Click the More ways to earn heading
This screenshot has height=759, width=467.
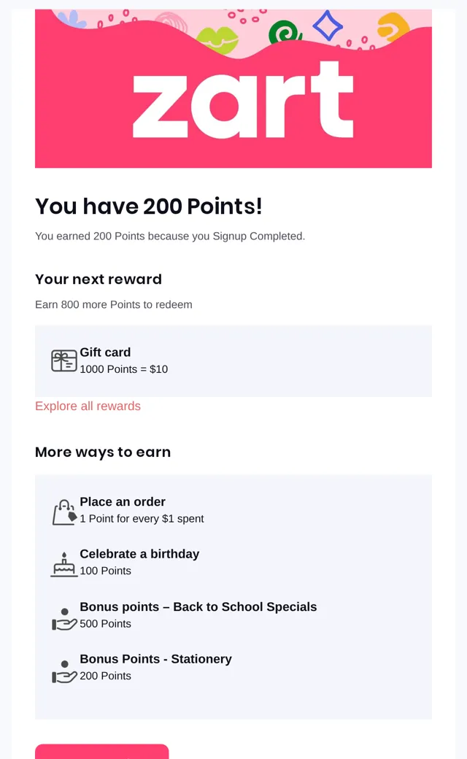[x=103, y=452]
